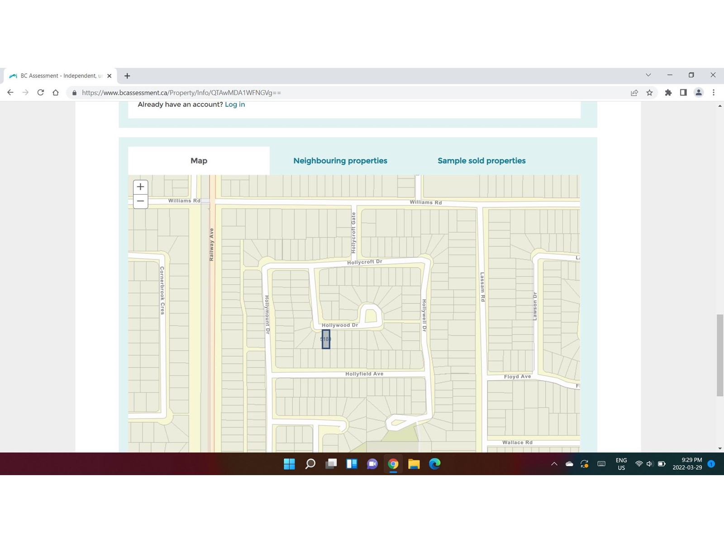The width and height of the screenshot is (724, 543).
Task: Open the Chrome profile avatar
Action: click(x=698, y=92)
